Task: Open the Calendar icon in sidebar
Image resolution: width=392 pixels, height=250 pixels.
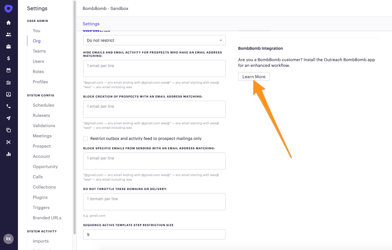Action: click(9, 70)
